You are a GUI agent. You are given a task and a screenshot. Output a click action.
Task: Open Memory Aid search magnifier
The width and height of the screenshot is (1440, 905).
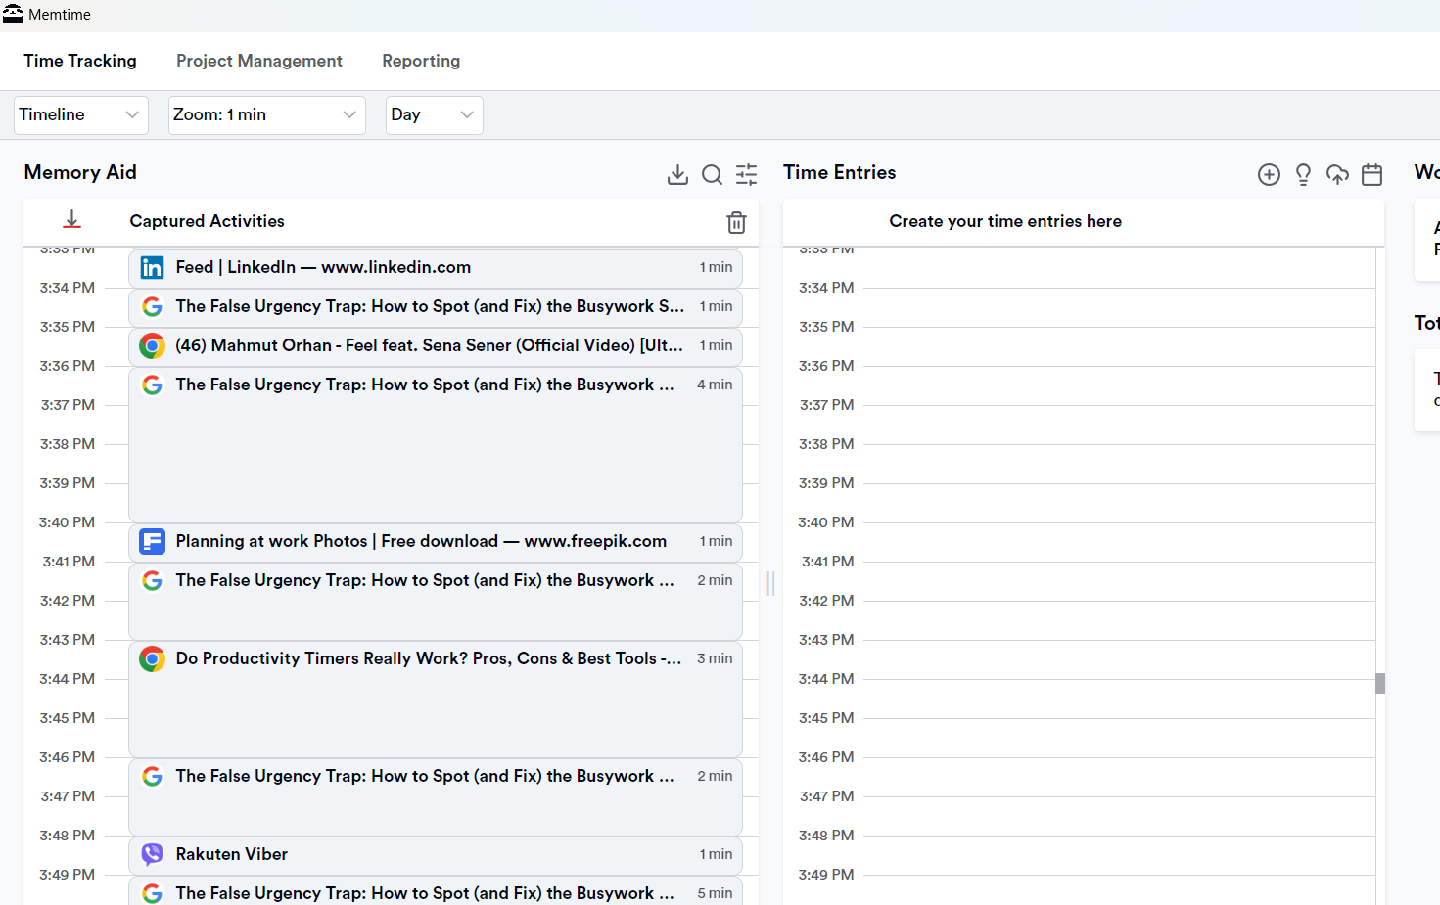pos(712,174)
